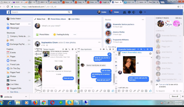Image resolution: width=184 pixels, height=107 pixels.
Task: Open News Feed options ellipsis
Action: [x=29, y=24]
